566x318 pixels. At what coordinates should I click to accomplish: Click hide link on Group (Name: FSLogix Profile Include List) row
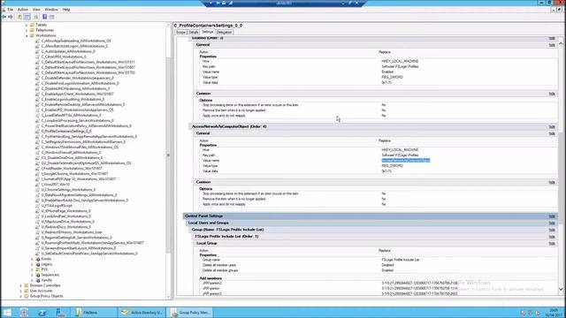click(x=552, y=230)
